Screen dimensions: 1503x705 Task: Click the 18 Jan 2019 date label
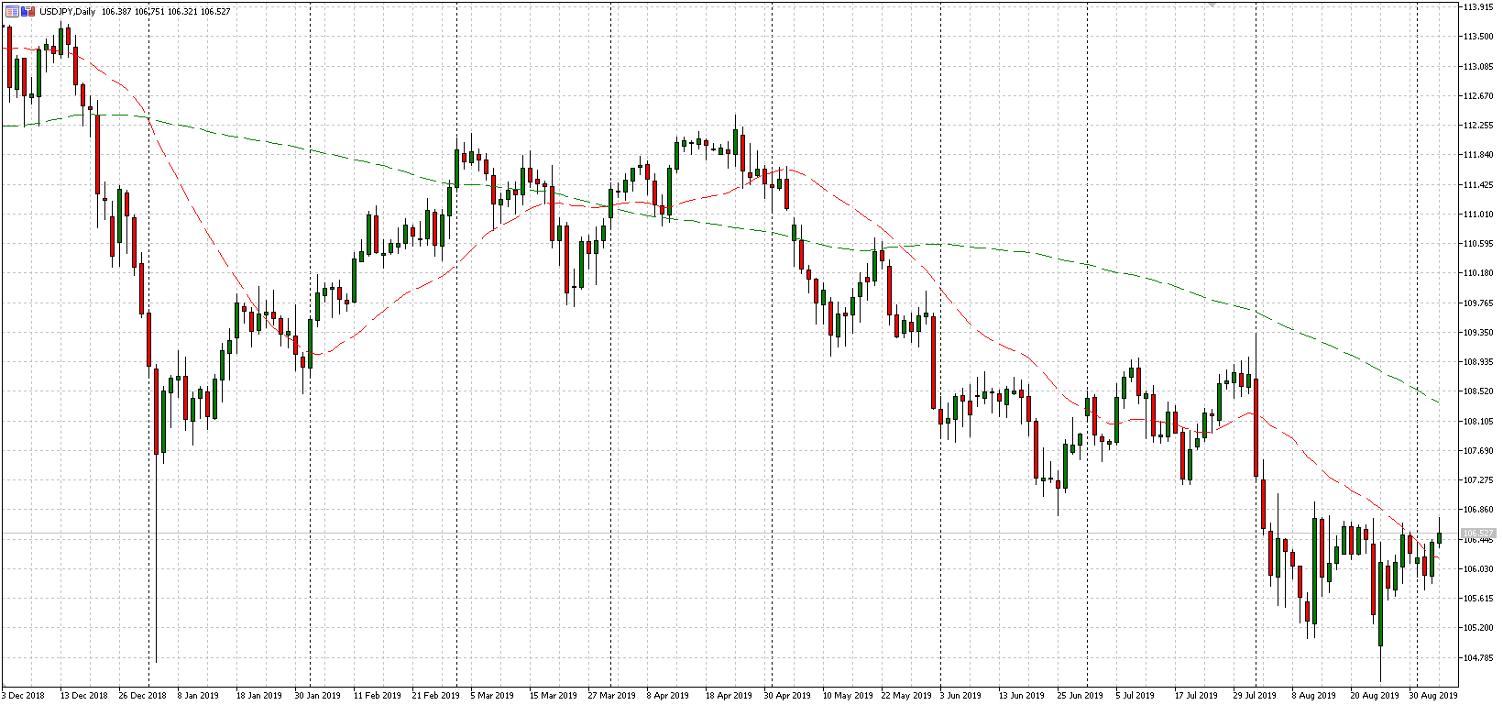[x=259, y=696]
